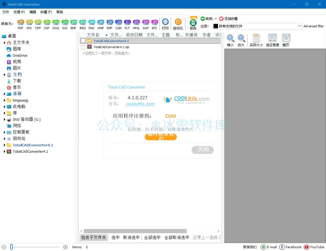Viewport: 326px width, 251px height.
Task: Click Advanced filter link
Action: [314, 26]
